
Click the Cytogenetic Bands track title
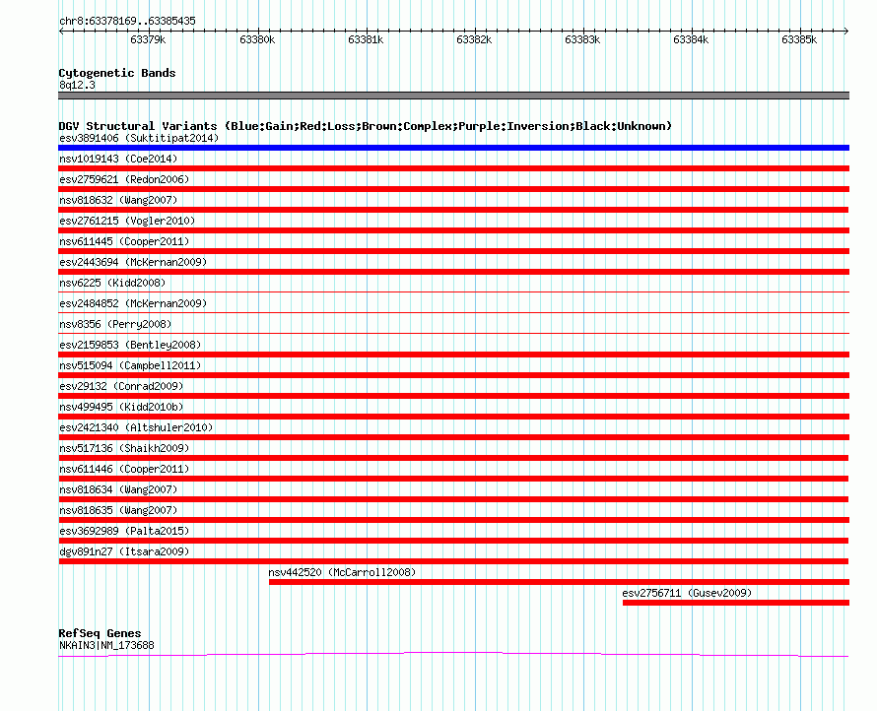(117, 73)
